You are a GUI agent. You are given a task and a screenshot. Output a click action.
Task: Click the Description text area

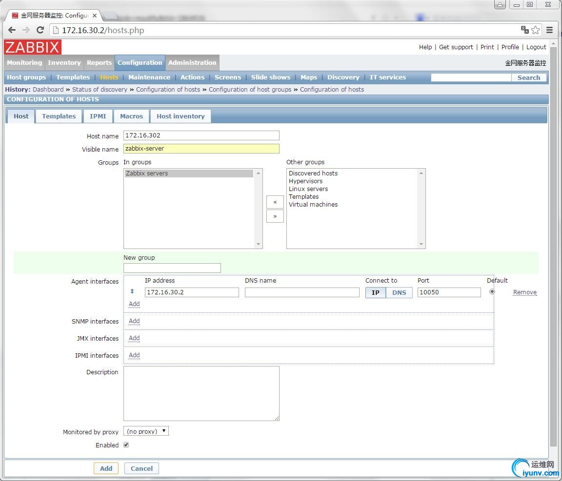pos(201,393)
